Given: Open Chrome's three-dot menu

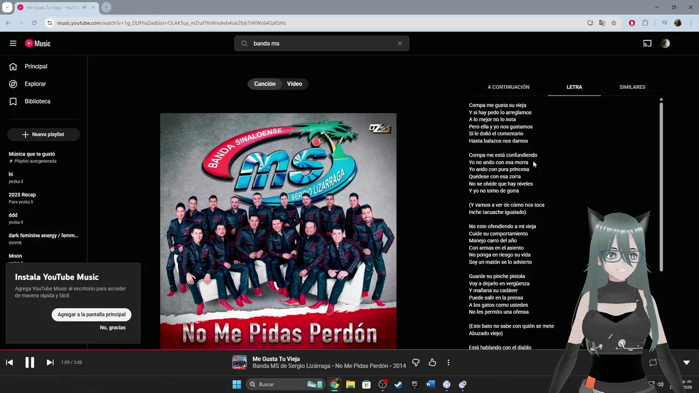Looking at the screenshot, I should pyautogui.click(x=690, y=23).
